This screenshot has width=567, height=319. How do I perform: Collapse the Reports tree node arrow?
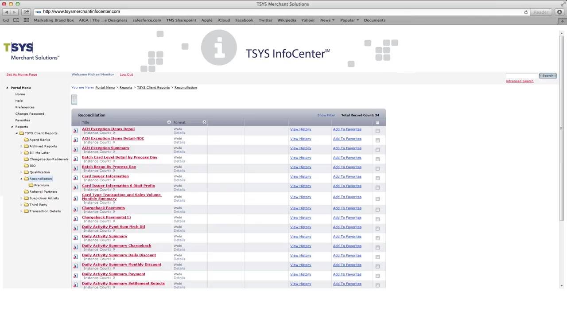click(12, 127)
